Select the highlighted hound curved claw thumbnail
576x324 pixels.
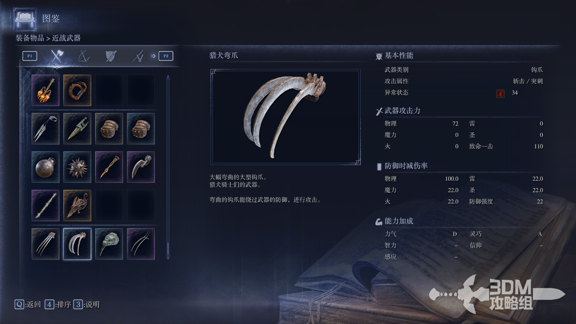pyautogui.click(x=77, y=244)
